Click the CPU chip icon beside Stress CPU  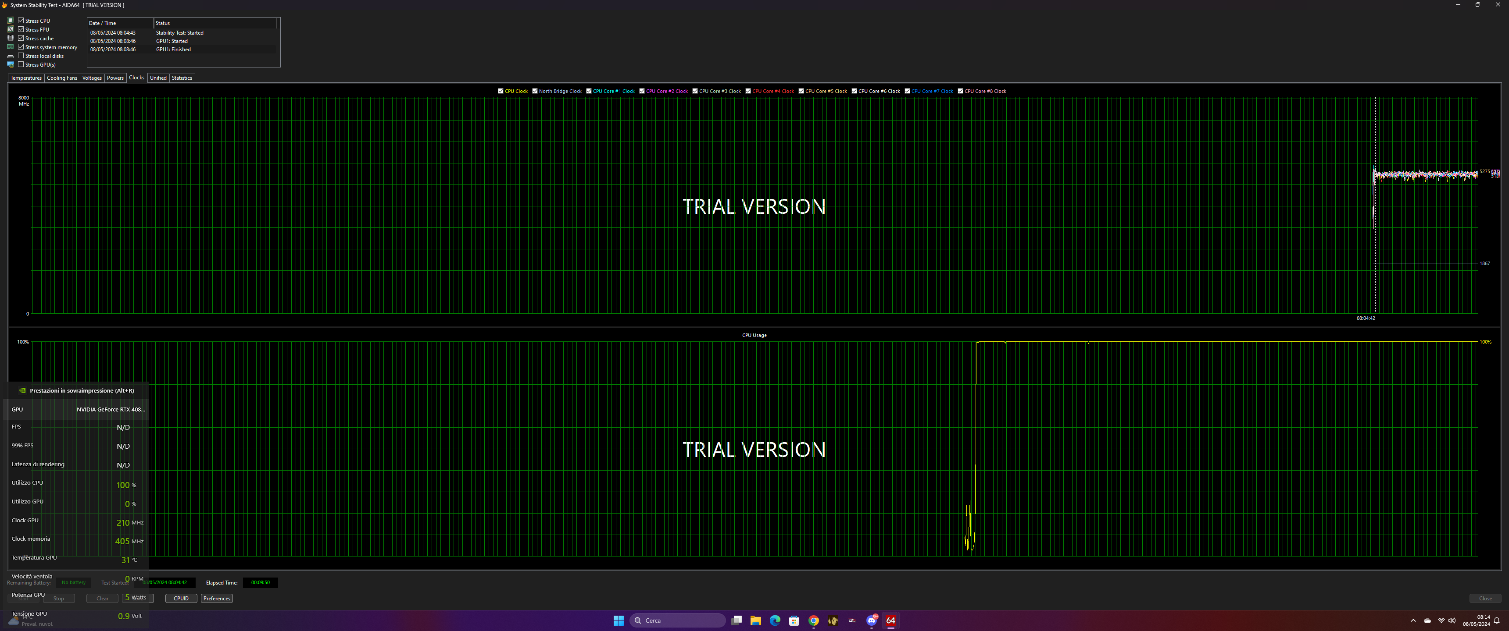(10, 21)
